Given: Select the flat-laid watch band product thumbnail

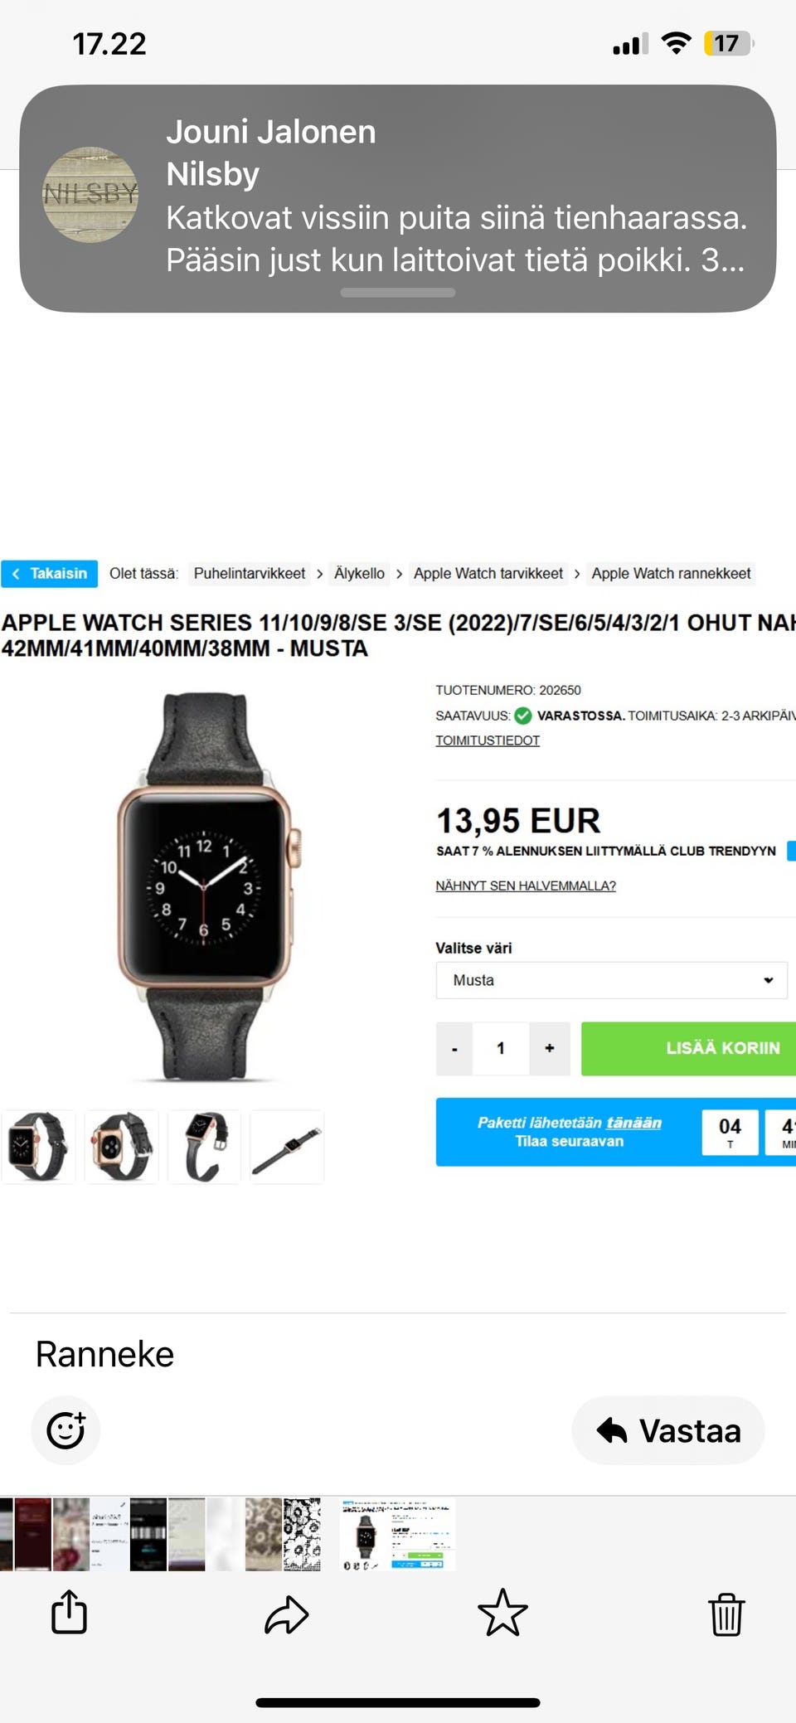Looking at the screenshot, I should coord(287,1147).
